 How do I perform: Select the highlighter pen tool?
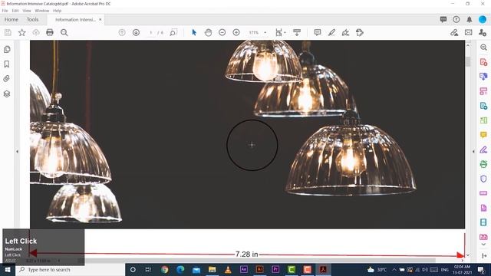click(331, 32)
